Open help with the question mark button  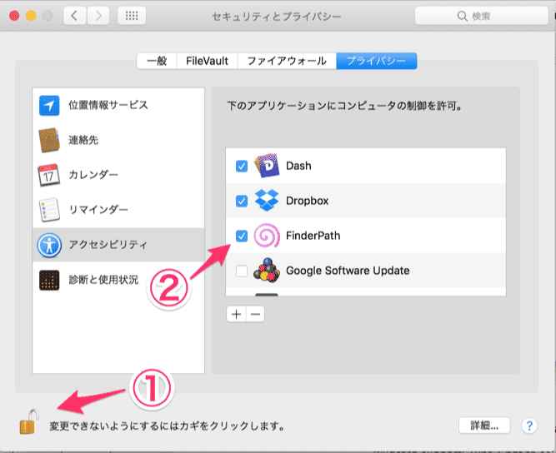[x=529, y=425]
